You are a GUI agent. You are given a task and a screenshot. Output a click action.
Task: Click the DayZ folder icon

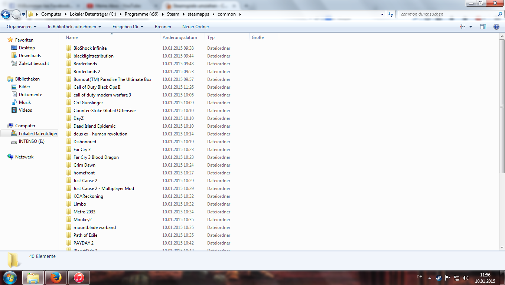click(x=69, y=118)
